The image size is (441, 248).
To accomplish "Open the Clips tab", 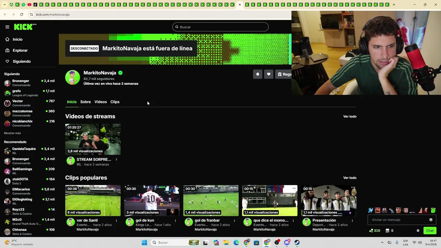I will point(115,102).
